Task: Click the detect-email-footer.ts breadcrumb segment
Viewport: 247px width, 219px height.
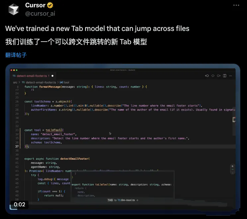Action: [41, 83]
